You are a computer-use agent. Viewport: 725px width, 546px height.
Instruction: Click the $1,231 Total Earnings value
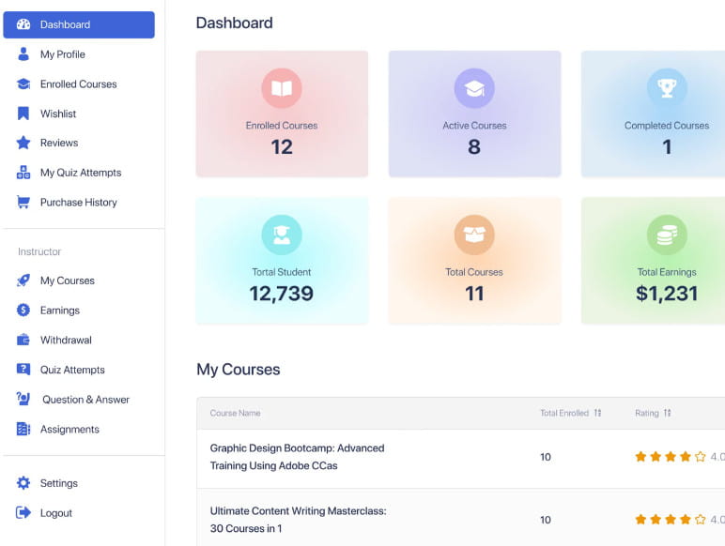pyautogui.click(x=667, y=294)
